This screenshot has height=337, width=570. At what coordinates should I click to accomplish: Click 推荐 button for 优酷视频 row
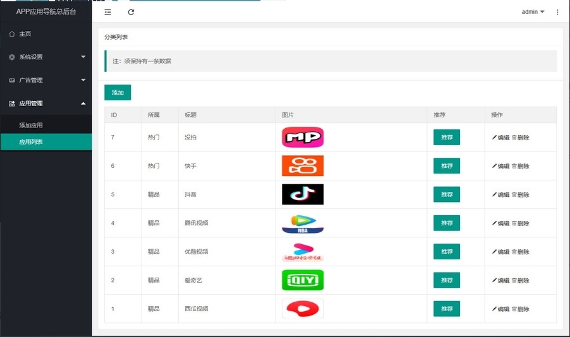446,251
